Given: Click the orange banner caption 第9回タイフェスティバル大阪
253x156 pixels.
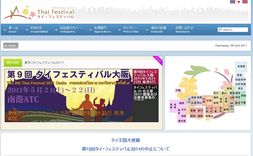Looking at the screenshot, I should tap(66, 116).
